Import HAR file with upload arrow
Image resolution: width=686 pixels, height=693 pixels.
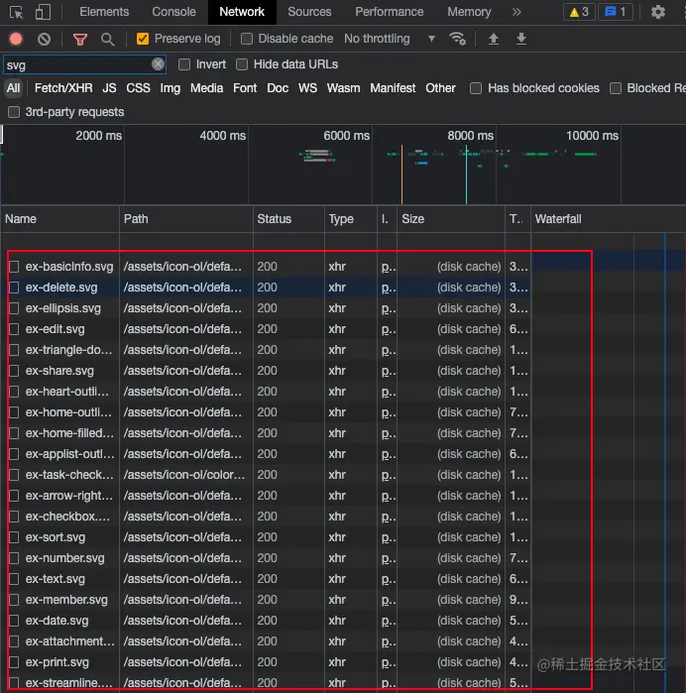[494, 39]
